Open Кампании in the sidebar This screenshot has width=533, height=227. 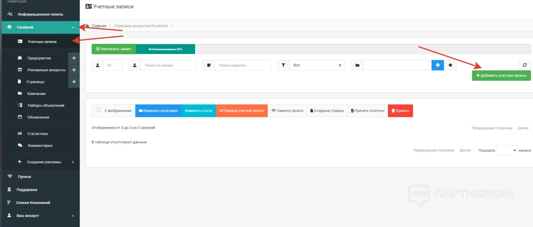click(x=36, y=93)
